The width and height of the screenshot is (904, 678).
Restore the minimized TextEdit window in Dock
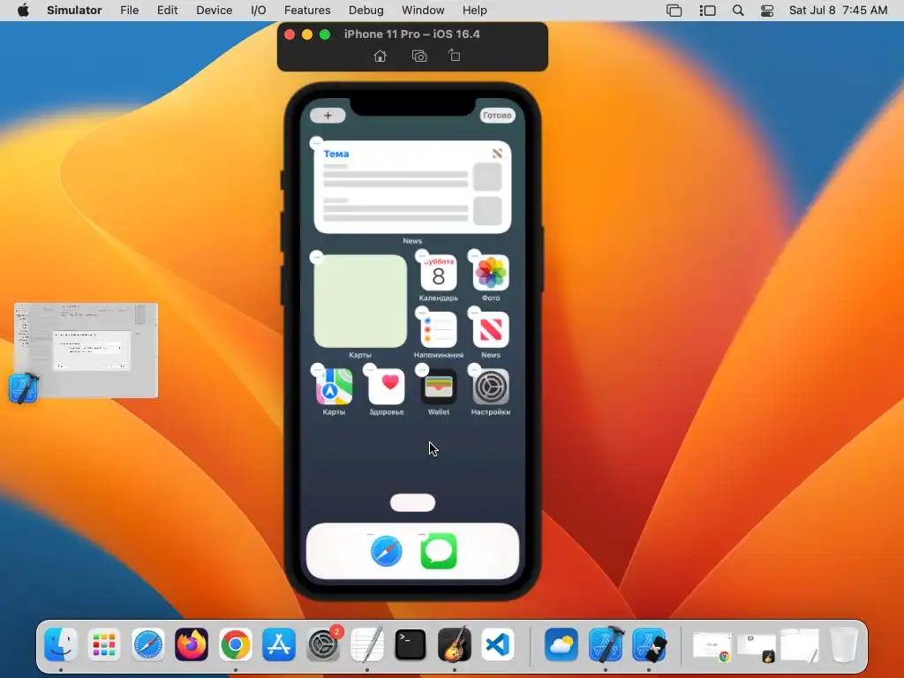[x=800, y=645]
